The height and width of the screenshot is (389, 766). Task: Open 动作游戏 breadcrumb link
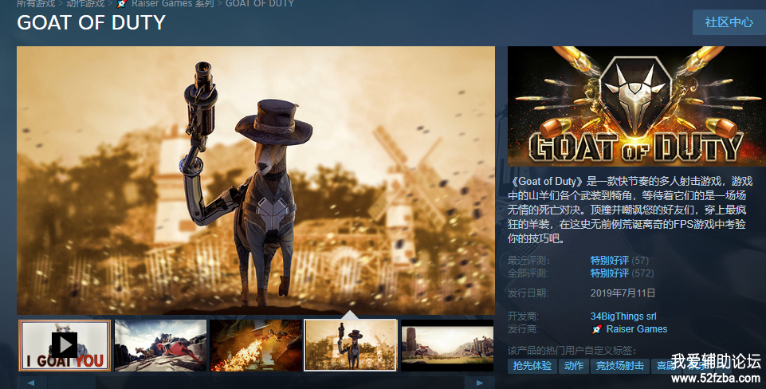coord(85,3)
